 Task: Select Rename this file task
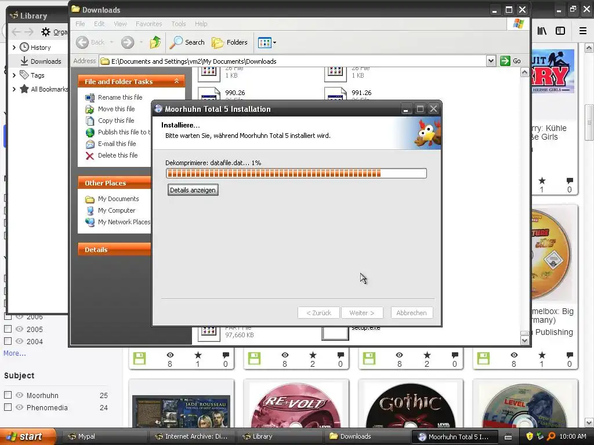tap(120, 97)
